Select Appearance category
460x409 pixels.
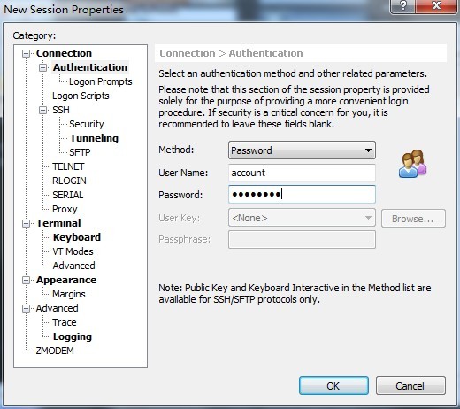[66, 280]
